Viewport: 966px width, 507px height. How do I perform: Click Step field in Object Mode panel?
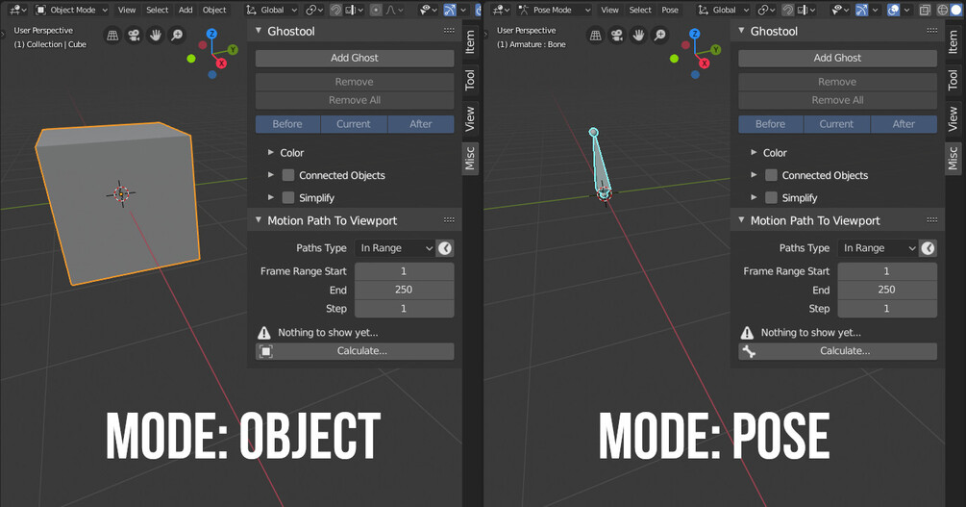click(x=404, y=309)
